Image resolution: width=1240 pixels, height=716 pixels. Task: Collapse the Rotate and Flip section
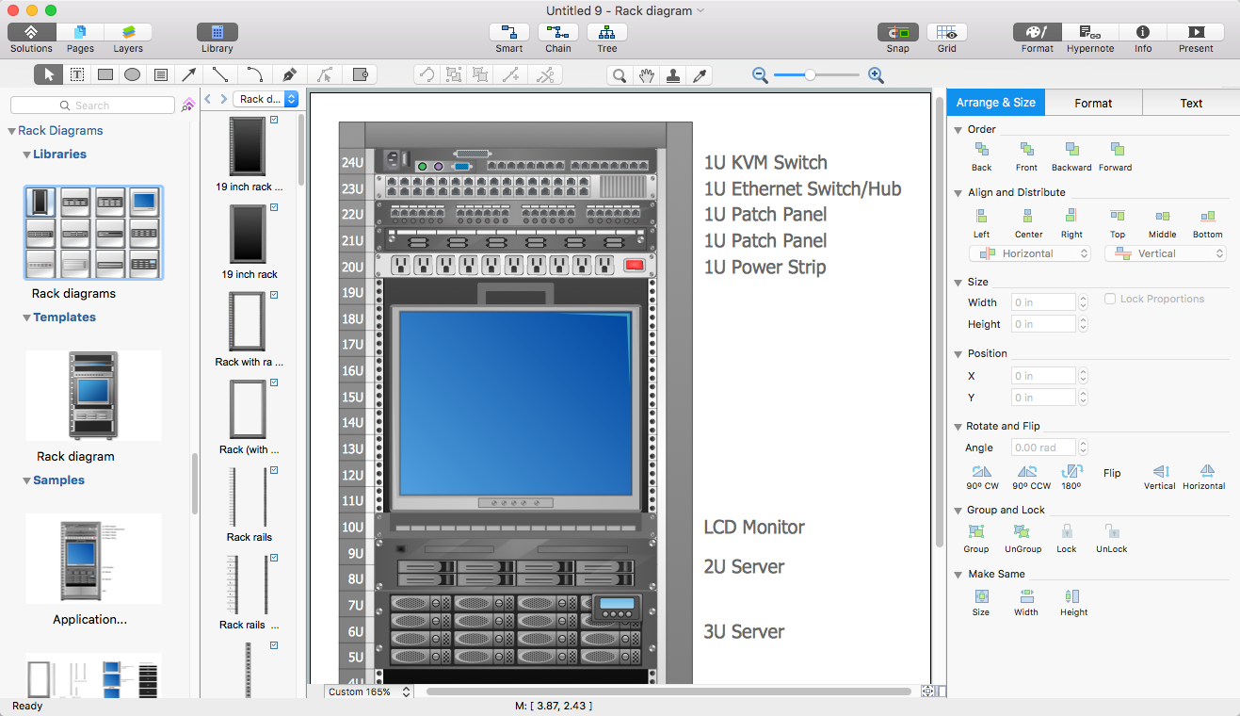[x=958, y=426]
